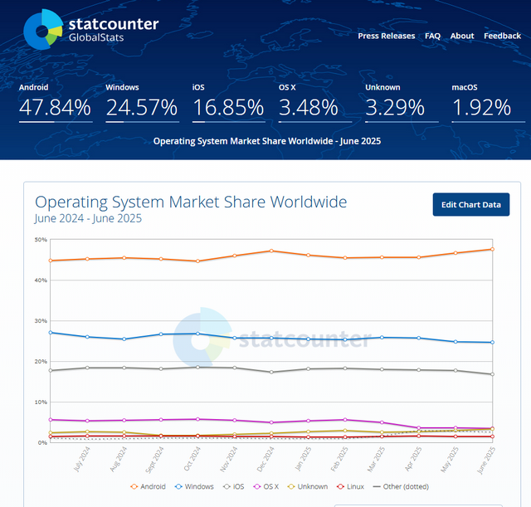This screenshot has height=507, width=531.
Task: Open the Feedback link
Action: pyautogui.click(x=502, y=36)
